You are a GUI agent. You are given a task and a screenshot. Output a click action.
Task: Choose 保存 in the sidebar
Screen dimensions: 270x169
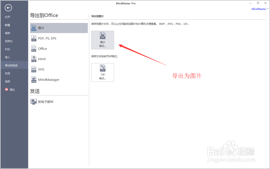click(x=7, y=33)
